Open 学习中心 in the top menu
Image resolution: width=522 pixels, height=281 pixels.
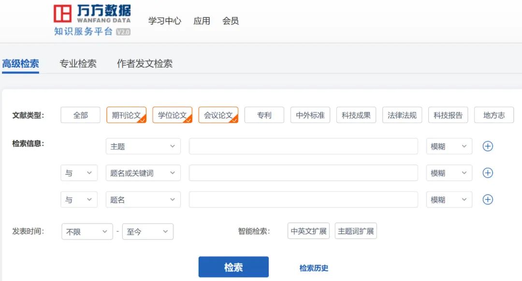(x=164, y=21)
